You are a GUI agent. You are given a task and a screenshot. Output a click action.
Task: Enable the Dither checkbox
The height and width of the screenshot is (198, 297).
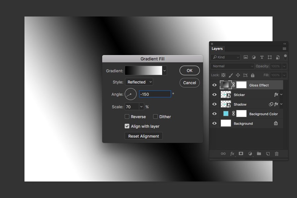coord(155,116)
